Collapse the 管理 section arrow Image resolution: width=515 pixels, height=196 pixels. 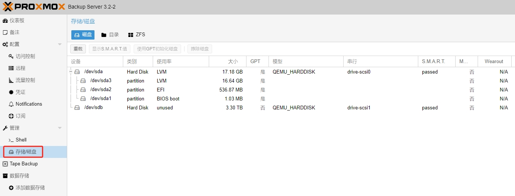coord(60,128)
